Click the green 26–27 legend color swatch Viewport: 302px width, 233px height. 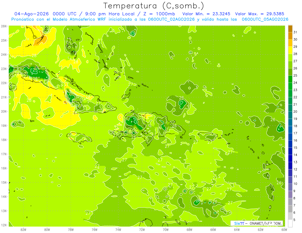click(x=290, y=65)
